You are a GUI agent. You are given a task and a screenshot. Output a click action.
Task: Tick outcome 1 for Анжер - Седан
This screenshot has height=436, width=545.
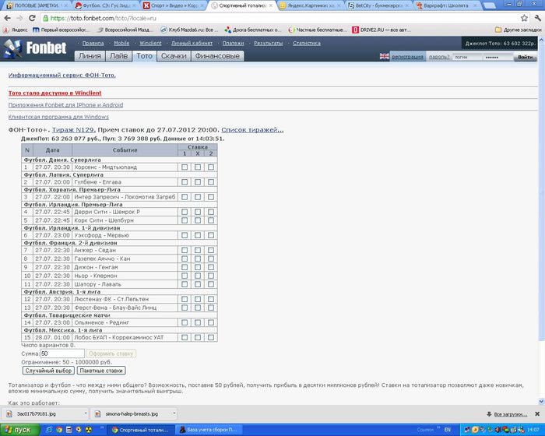[185, 251]
